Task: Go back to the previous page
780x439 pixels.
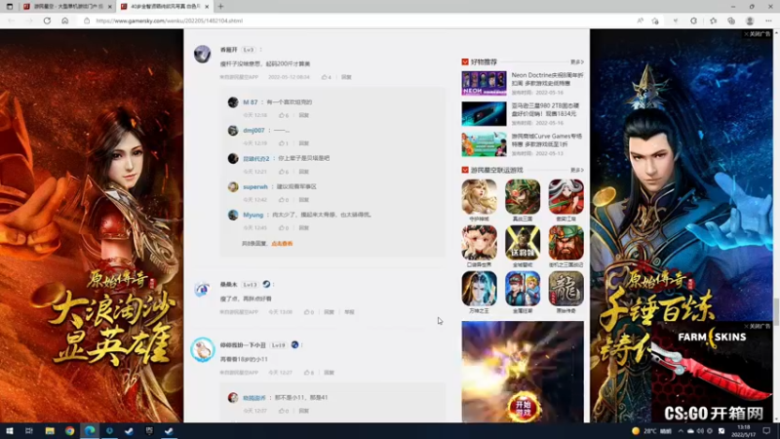Action: point(11,20)
